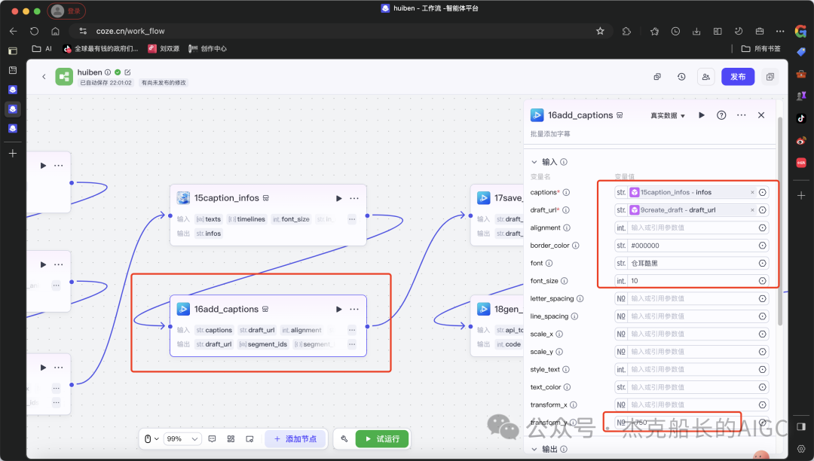Open Weibo icon in right browser sidebar
This screenshot has height=461, width=814.
pyautogui.click(x=801, y=141)
